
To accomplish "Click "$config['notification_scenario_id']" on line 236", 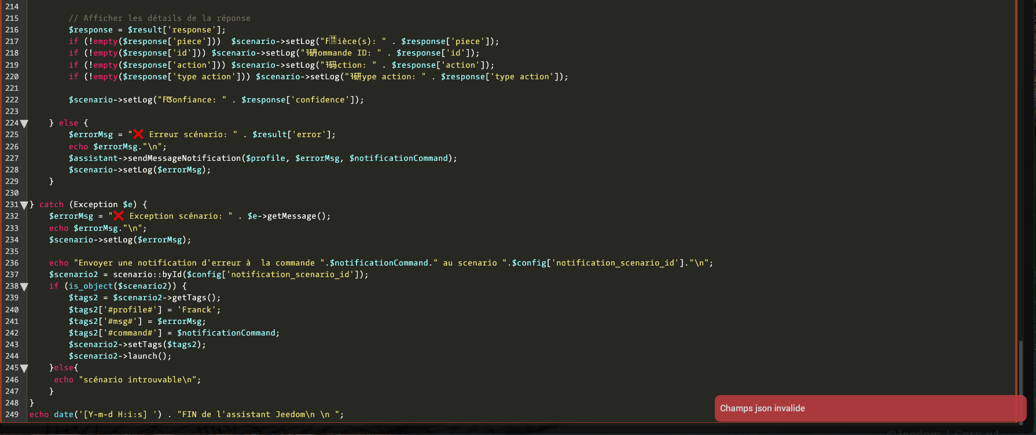I will tap(596, 263).
